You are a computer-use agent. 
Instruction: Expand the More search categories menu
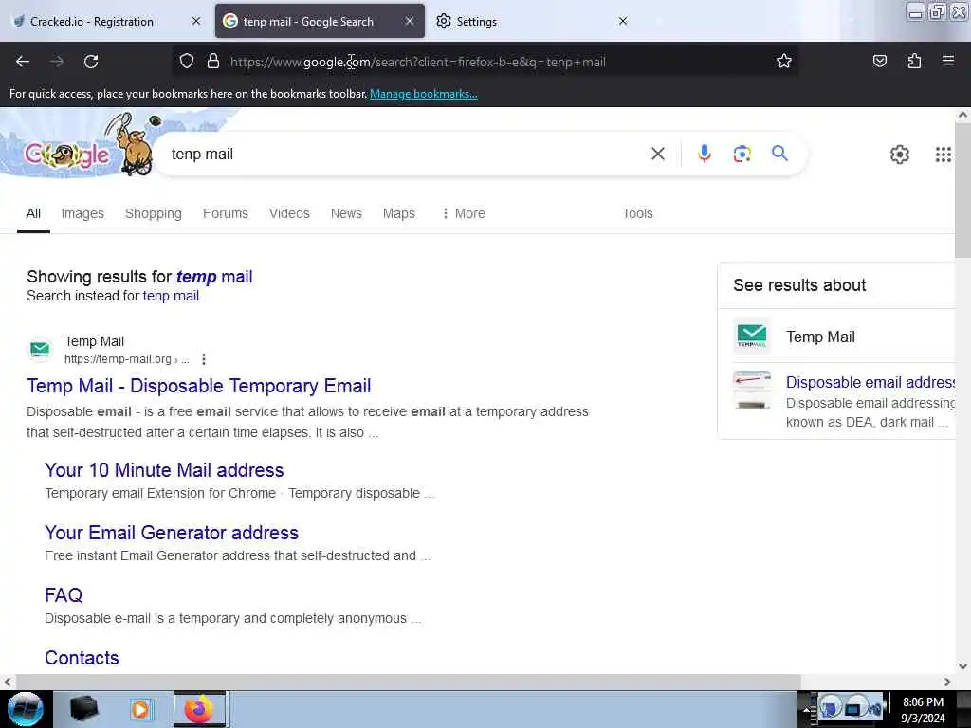pos(463,213)
